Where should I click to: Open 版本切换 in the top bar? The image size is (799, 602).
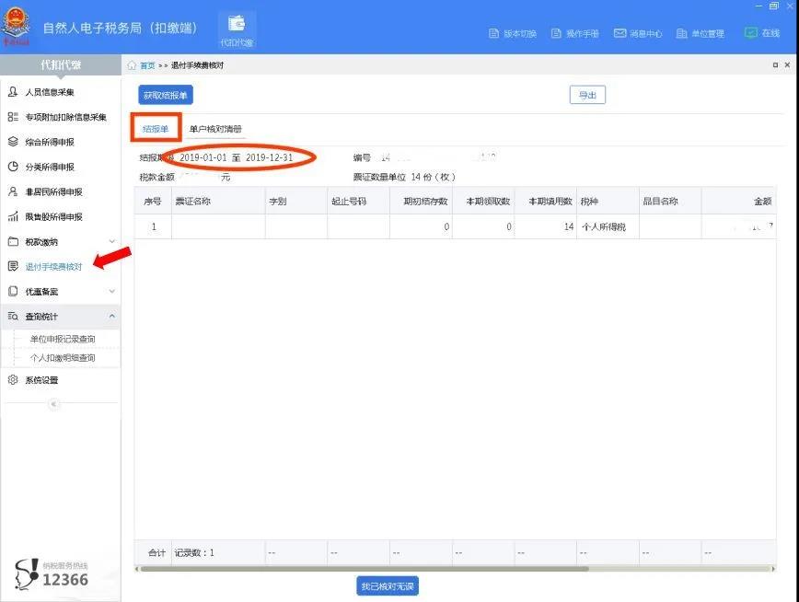512,34
